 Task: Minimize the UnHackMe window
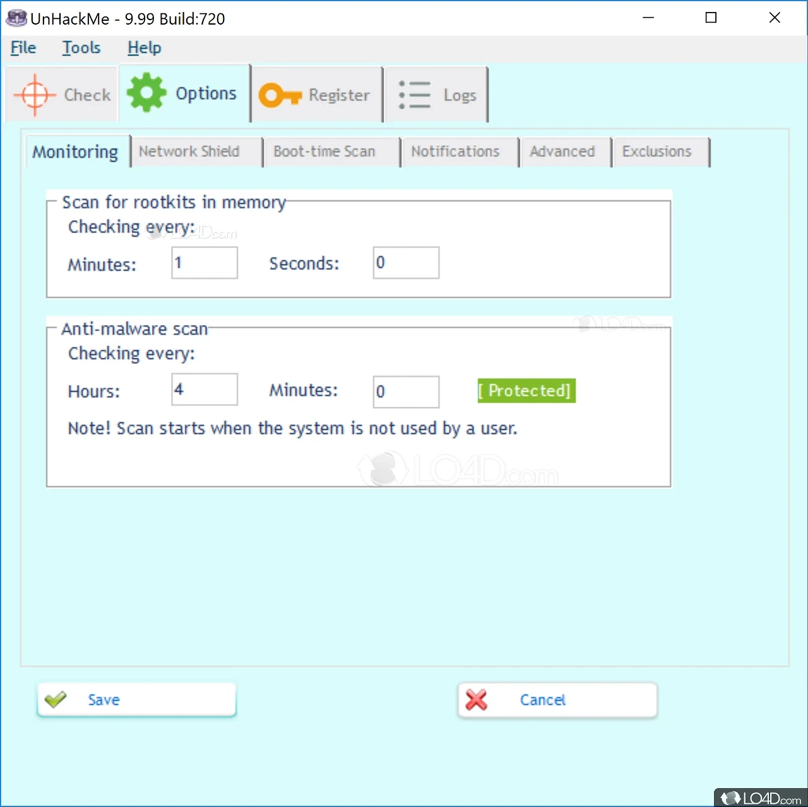[x=648, y=18]
